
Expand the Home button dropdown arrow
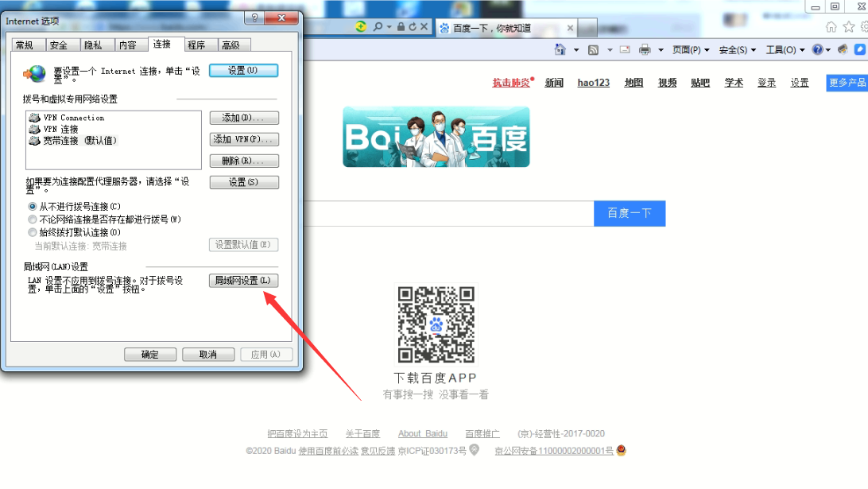[576, 50]
